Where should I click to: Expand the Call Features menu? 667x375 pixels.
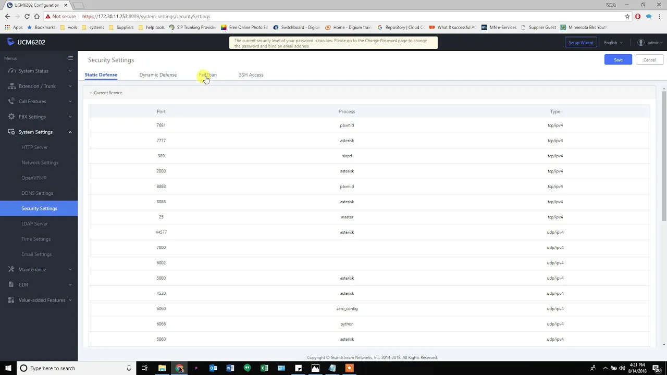(70, 102)
